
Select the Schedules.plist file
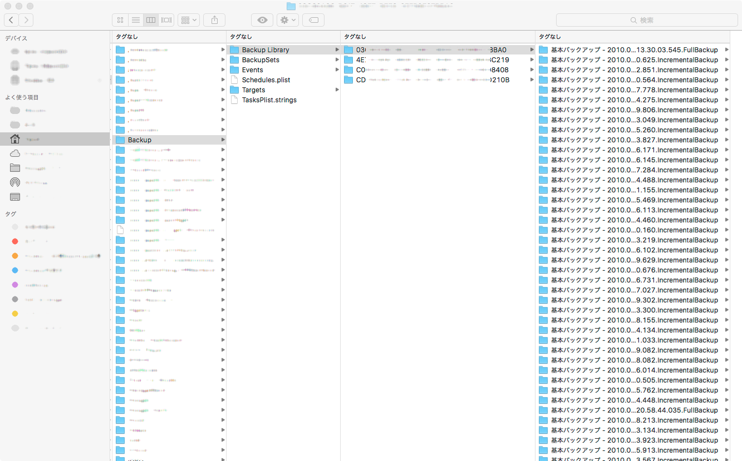click(x=266, y=80)
